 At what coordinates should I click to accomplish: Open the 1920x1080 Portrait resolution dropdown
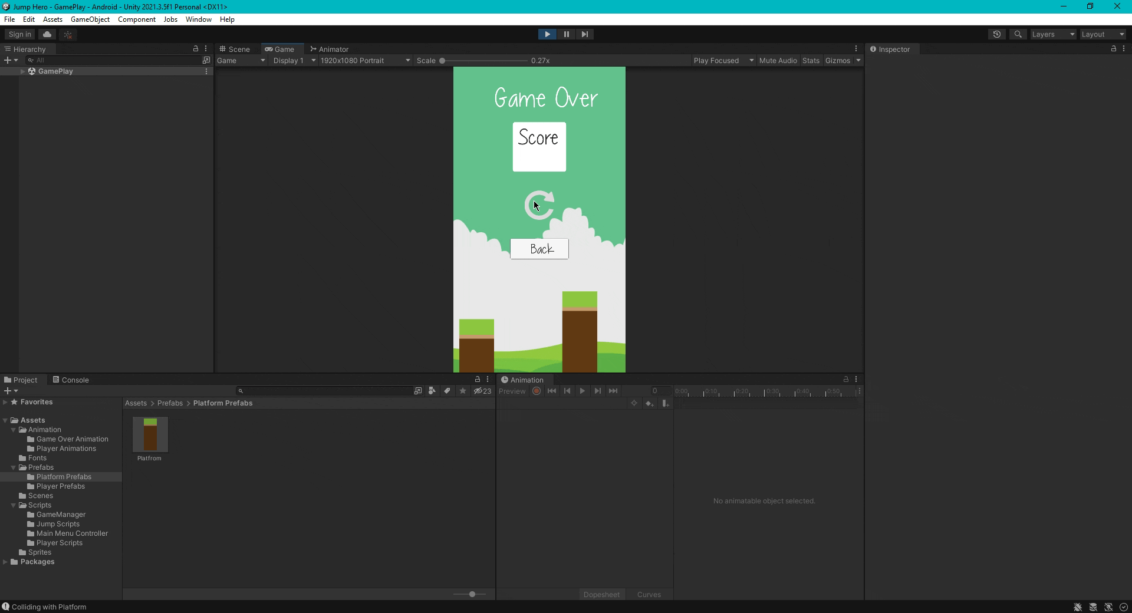tap(365, 61)
